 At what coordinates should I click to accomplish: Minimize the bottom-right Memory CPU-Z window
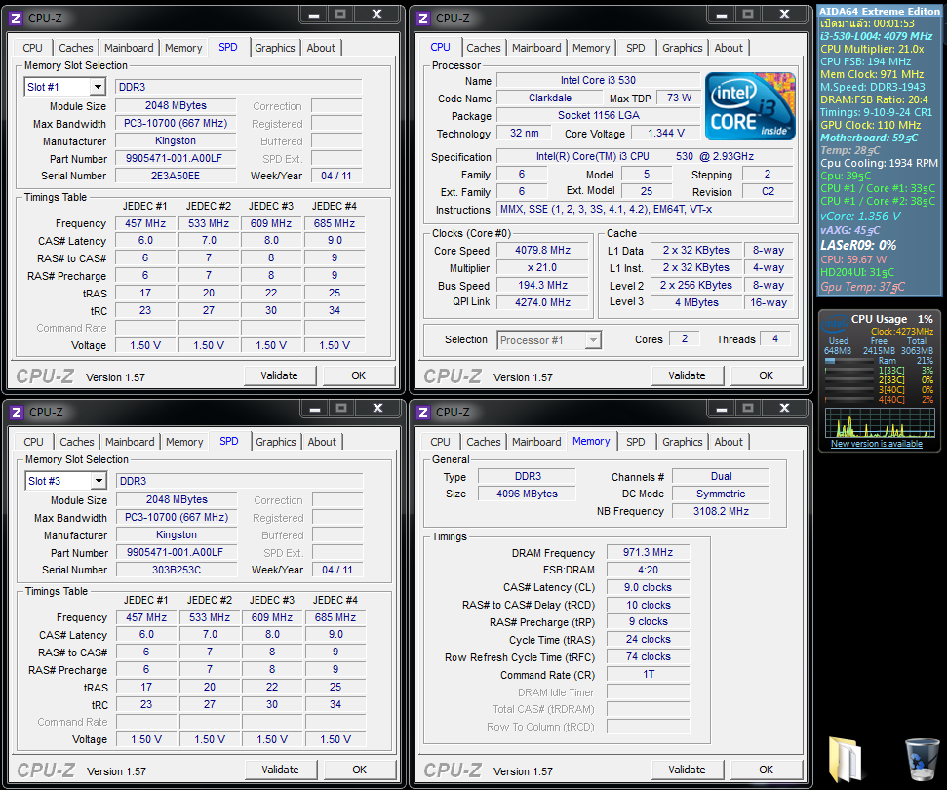pyautogui.click(x=721, y=409)
